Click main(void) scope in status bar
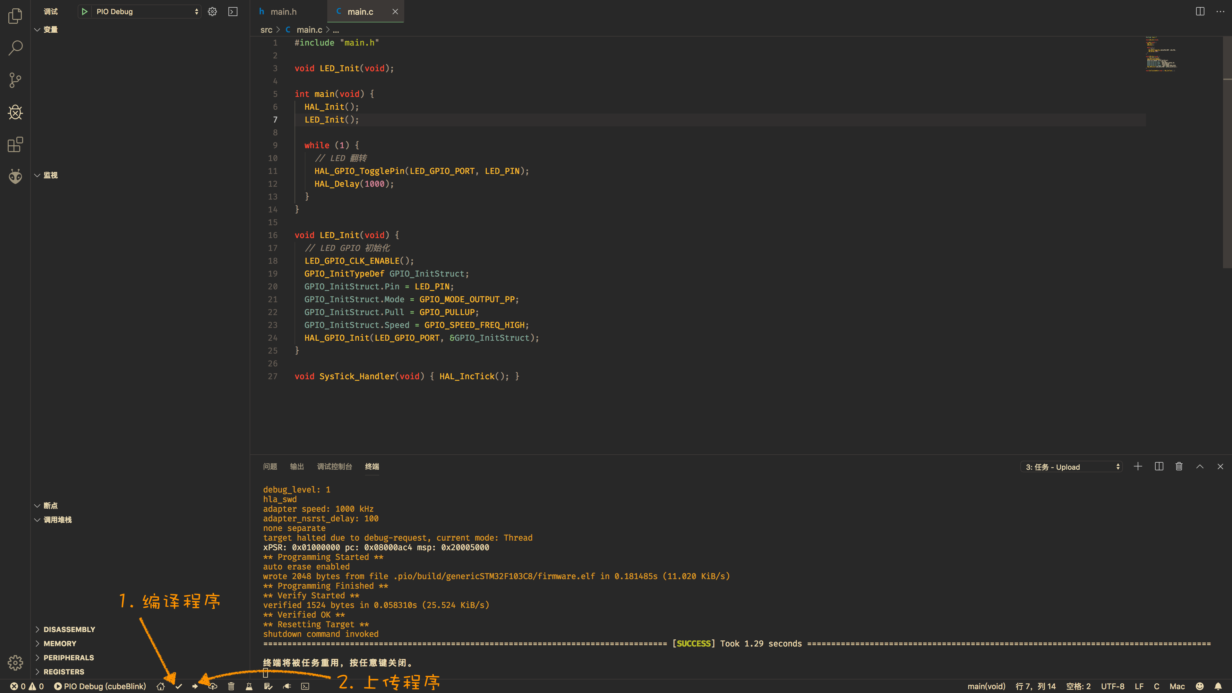 click(986, 686)
